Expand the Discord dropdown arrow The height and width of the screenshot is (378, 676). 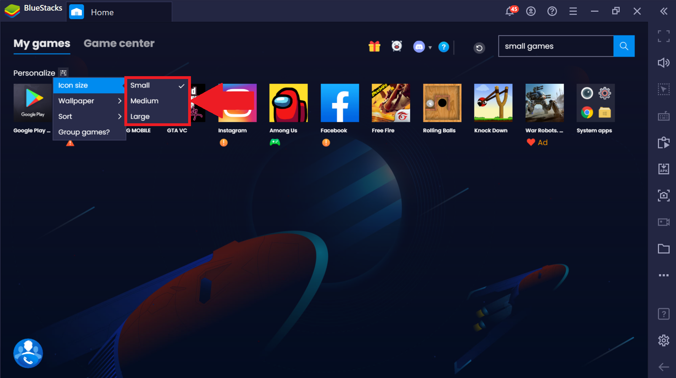coord(430,47)
